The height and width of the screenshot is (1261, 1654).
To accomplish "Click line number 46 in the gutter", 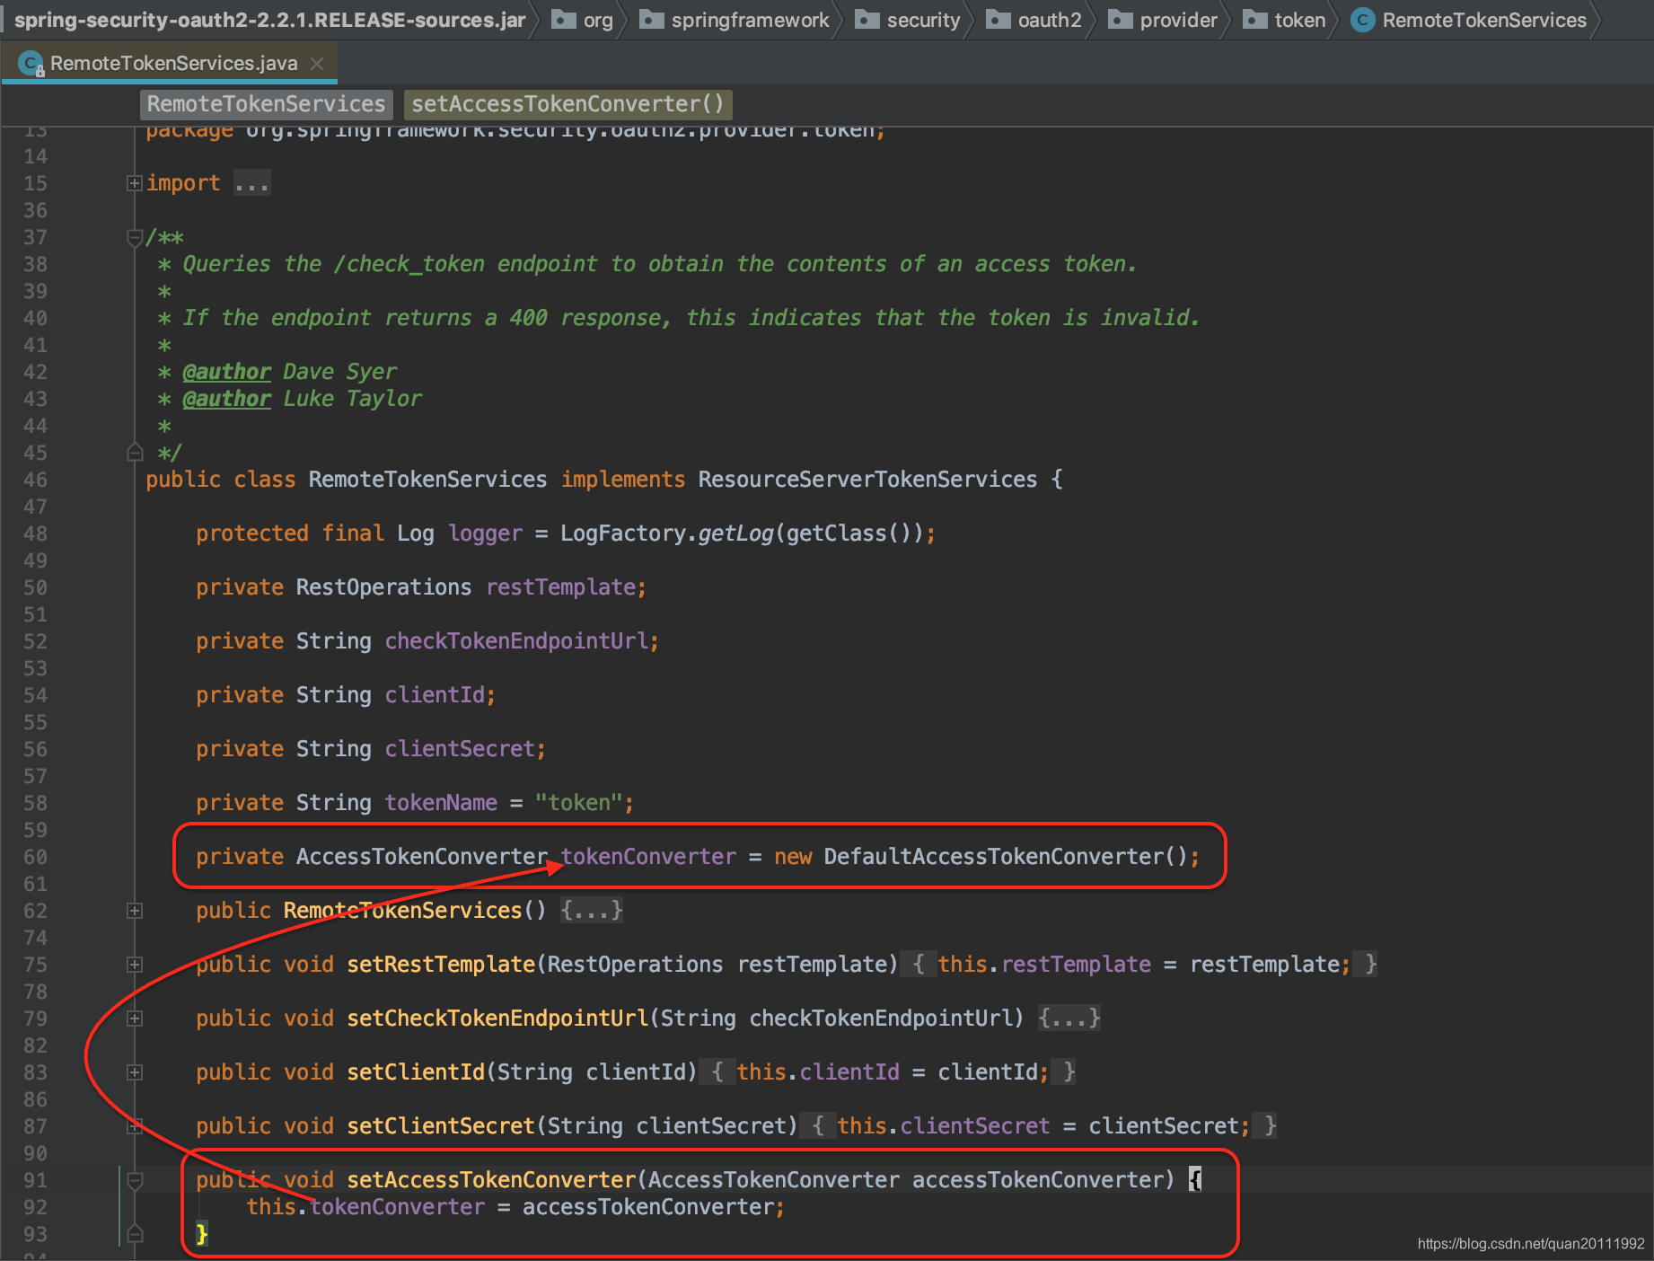I will pos(35,480).
